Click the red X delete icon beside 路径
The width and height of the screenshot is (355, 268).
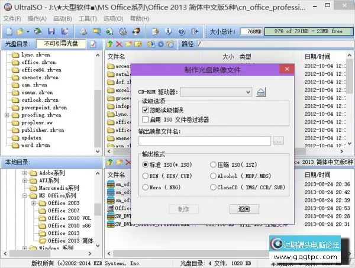pyautogui.click(x=119, y=44)
